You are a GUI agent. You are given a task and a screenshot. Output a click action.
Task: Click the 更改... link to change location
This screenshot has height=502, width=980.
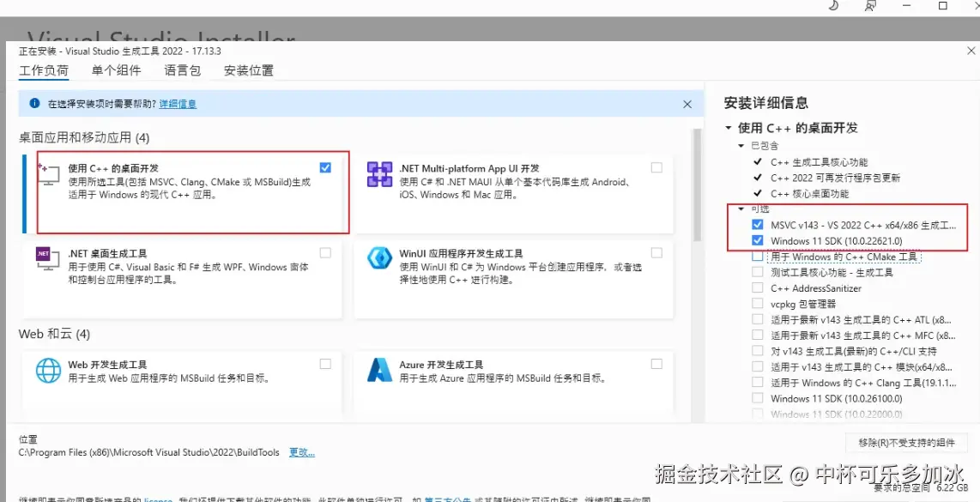point(302,452)
